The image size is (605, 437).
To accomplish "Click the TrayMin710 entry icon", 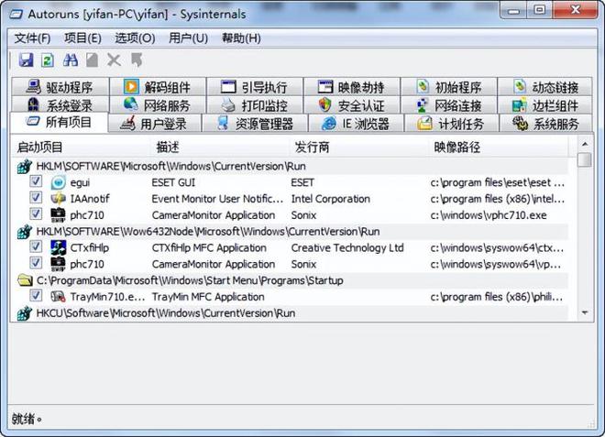I will coord(59,297).
